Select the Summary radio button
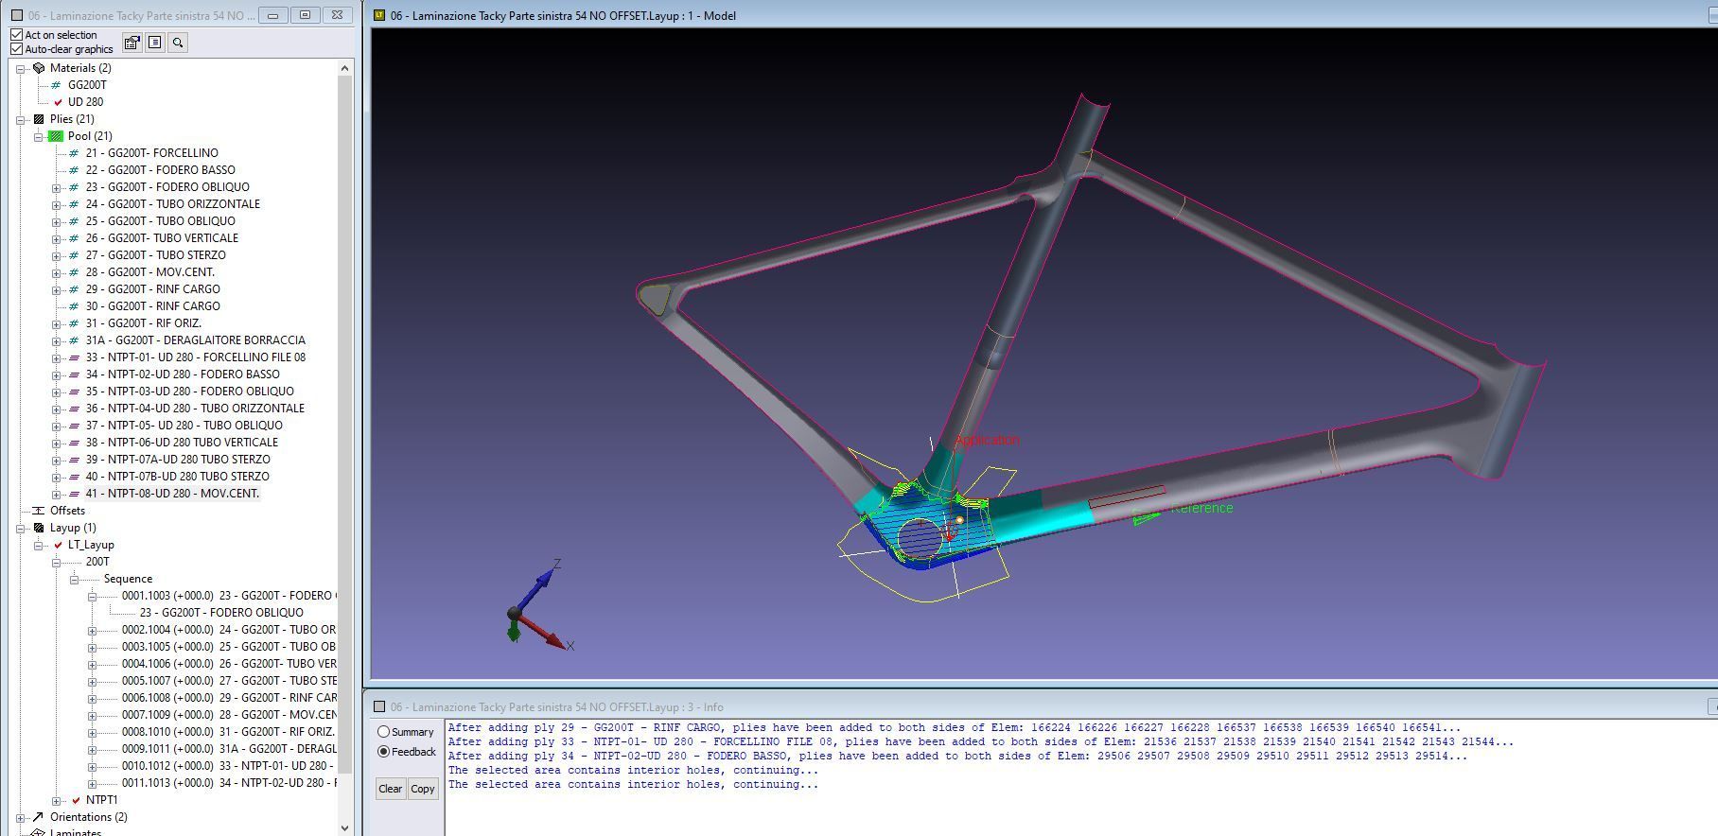Viewport: 1718px width, 836px height. tap(384, 732)
